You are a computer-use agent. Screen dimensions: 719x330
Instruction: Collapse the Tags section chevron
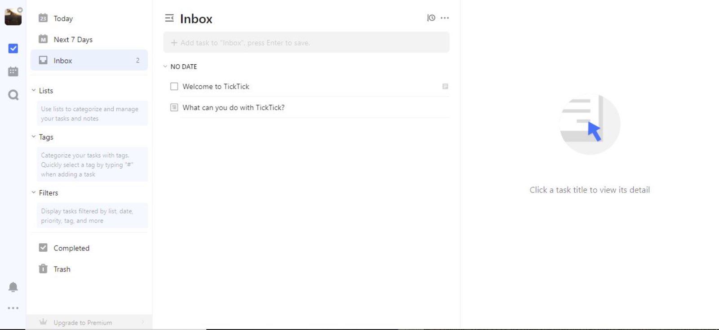[34, 137]
